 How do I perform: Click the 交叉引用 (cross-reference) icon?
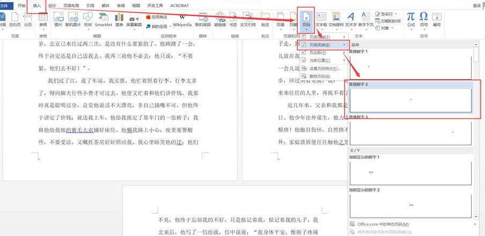pos(248,20)
